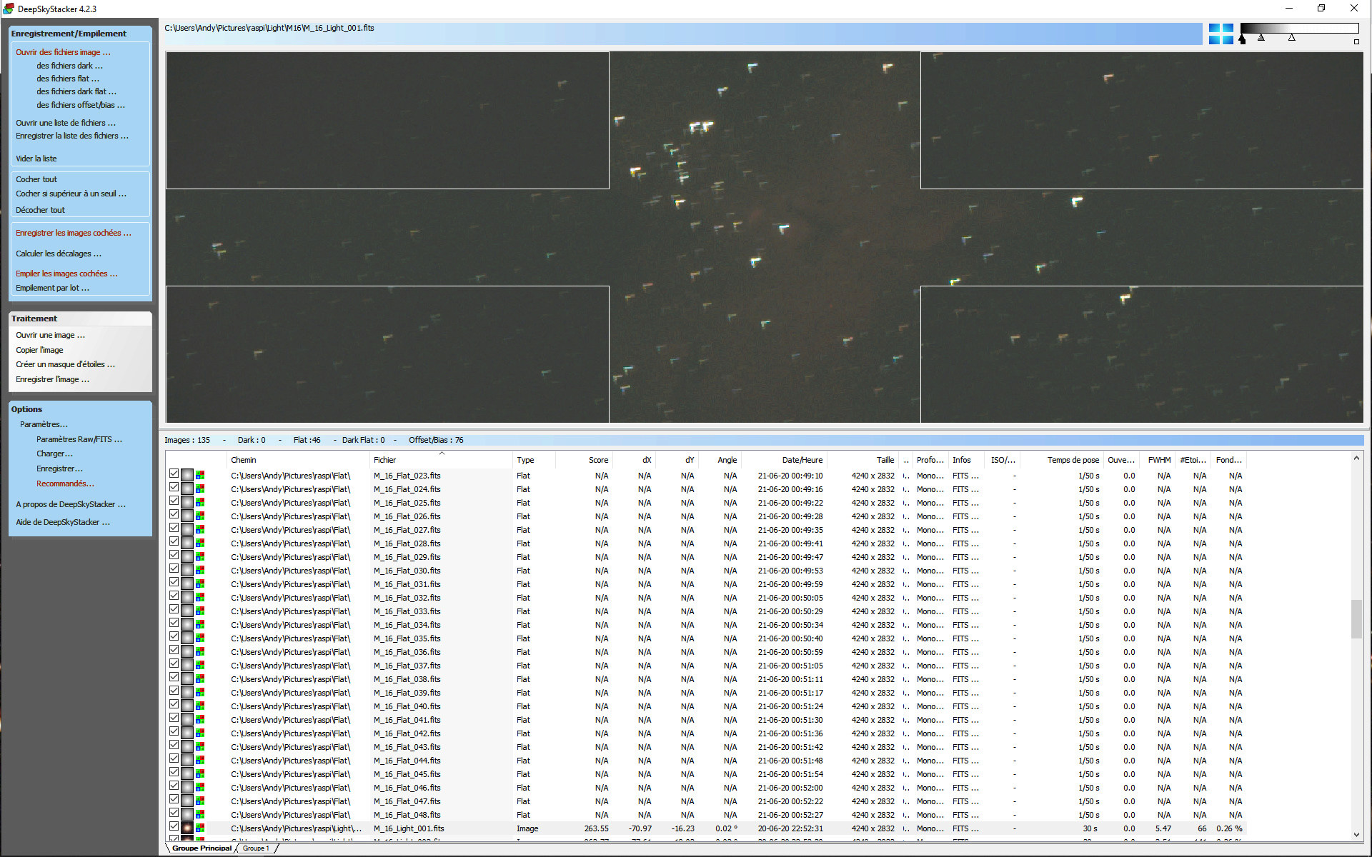Uncheck M_16_Light_001.fits checkbox
The height and width of the screenshot is (857, 1372).
[174, 826]
